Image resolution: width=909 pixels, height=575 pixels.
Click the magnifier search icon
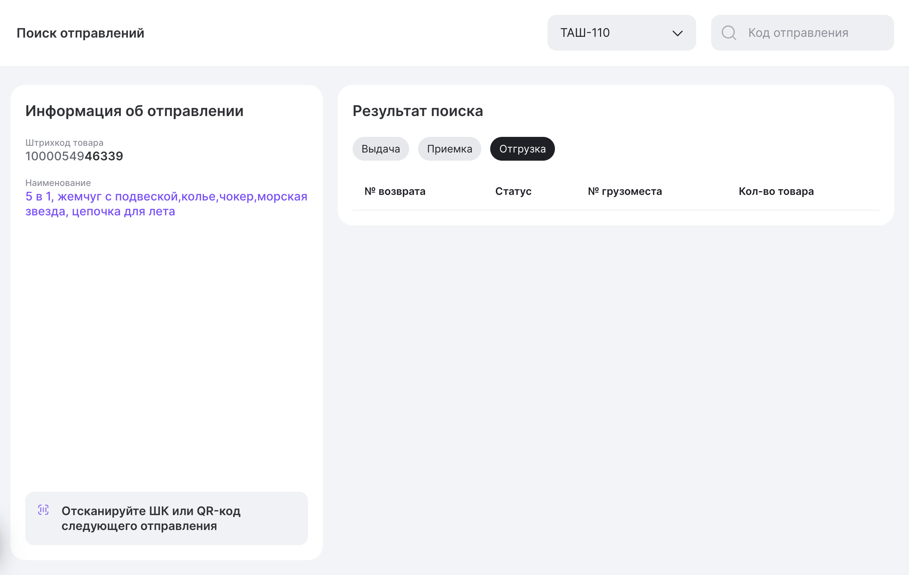tap(729, 33)
